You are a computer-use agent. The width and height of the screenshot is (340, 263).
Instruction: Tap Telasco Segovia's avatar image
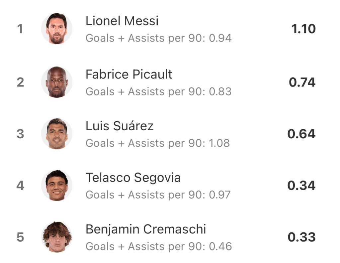click(x=57, y=185)
